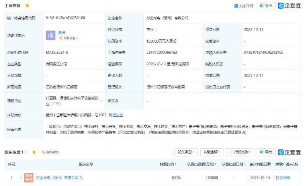Click equity chart icon after shareholder name
The height and width of the screenshot is (186, 307).
coord(82,178)
